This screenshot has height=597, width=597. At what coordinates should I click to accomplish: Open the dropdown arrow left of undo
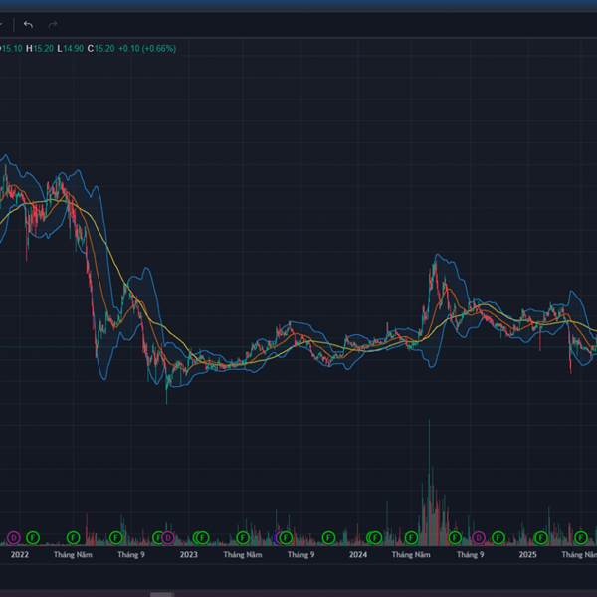pos(4,24)
